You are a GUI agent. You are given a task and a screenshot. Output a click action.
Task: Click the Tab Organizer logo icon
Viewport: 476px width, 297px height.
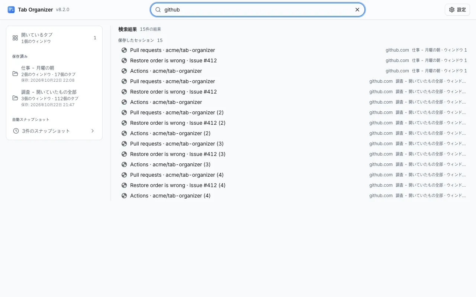[11, 10]
